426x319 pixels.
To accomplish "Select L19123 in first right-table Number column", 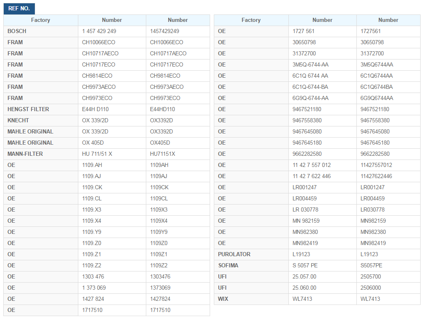I will pos(301,254).
